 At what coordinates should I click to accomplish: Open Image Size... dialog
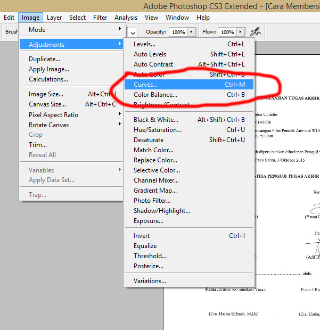(71, 94)
